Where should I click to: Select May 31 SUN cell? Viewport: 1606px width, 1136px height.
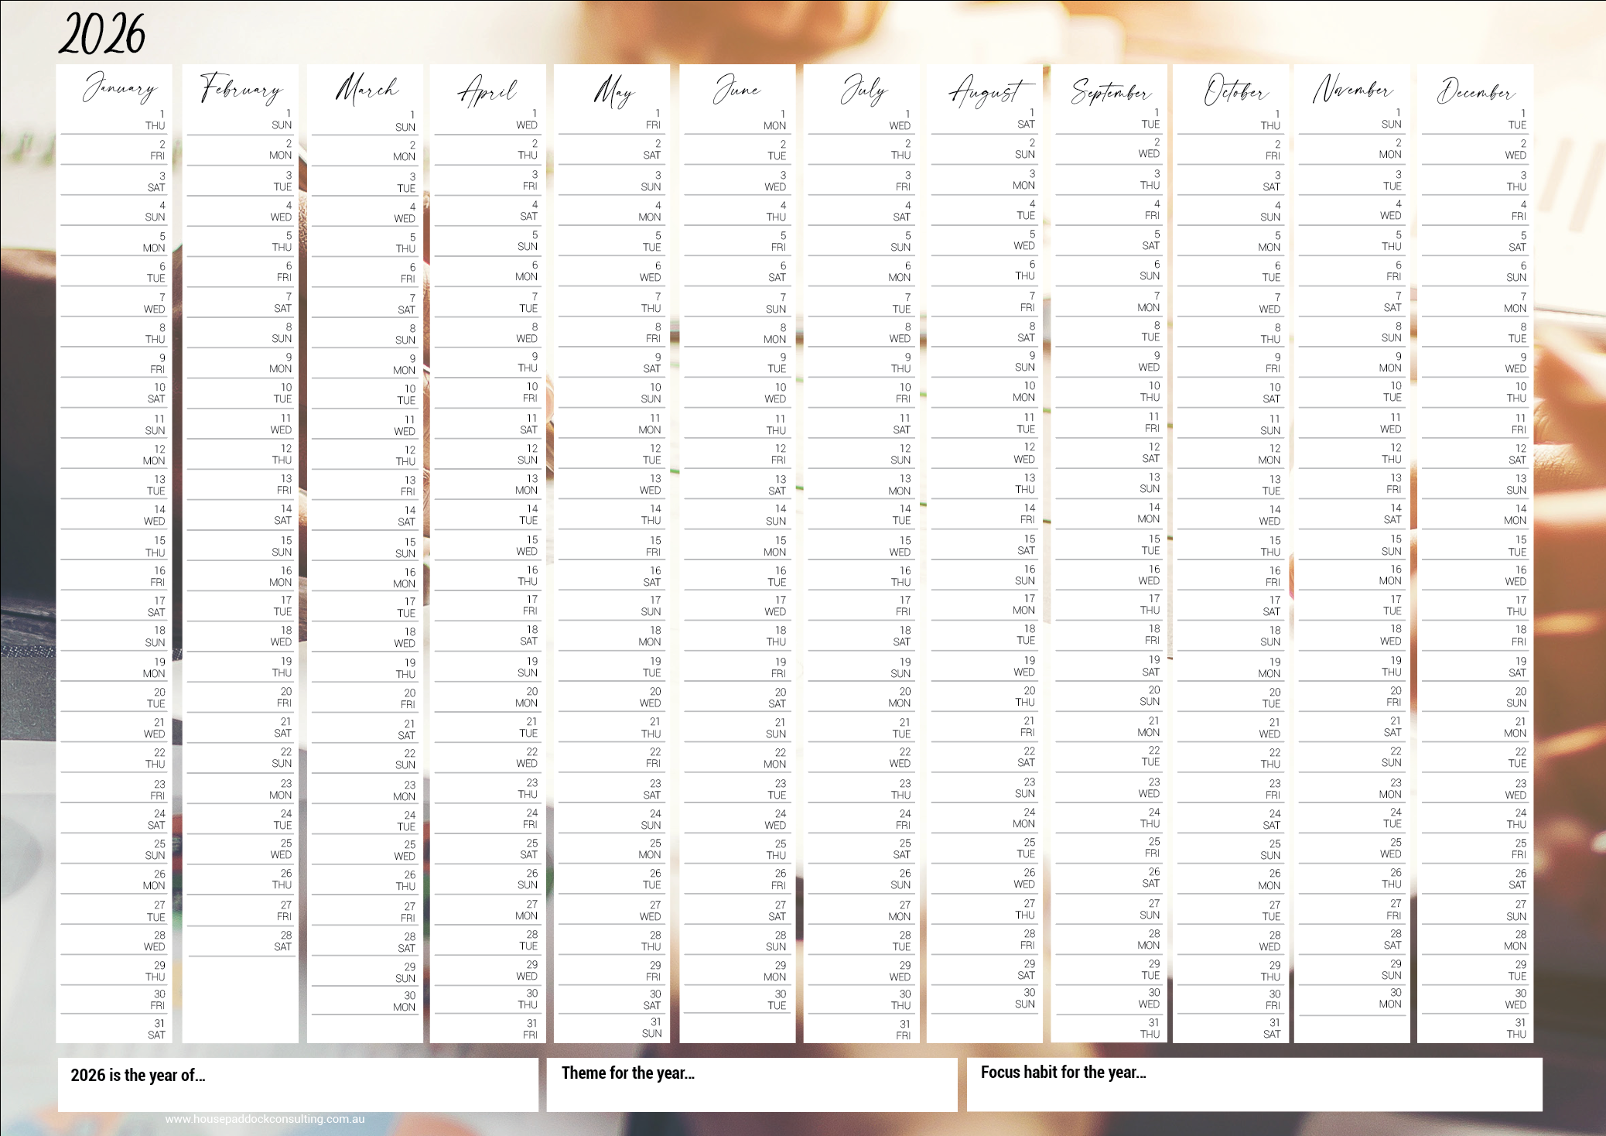(612, 1028)
